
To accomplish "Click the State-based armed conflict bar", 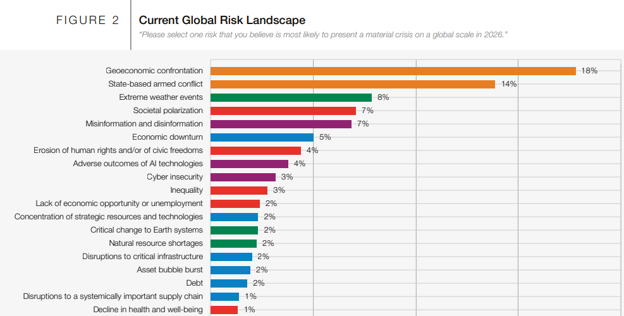I will (352, 84).
